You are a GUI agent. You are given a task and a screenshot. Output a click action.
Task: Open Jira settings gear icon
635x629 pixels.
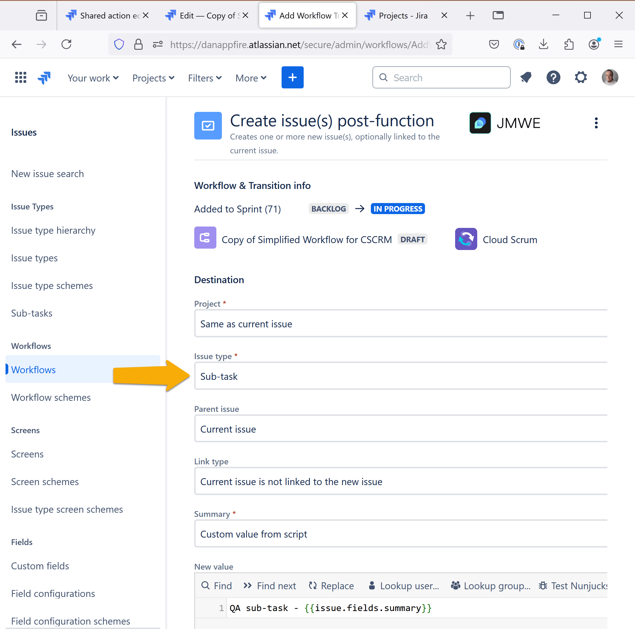(581, 78)
